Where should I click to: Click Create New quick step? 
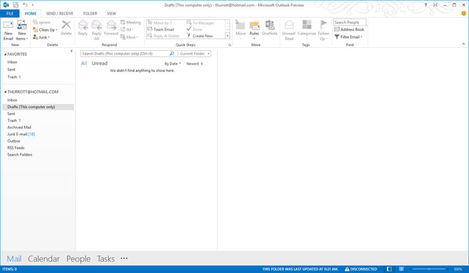(x=200, y=36)
